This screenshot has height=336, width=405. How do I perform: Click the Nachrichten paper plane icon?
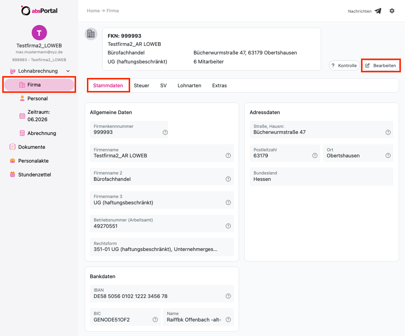[378, 11]
